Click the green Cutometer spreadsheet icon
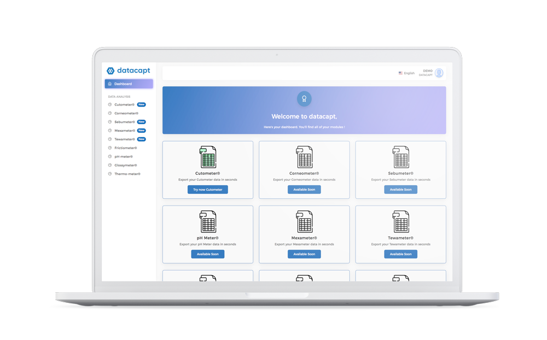The height and width of the screenshot is (340, 547). (x=208, y=157)
